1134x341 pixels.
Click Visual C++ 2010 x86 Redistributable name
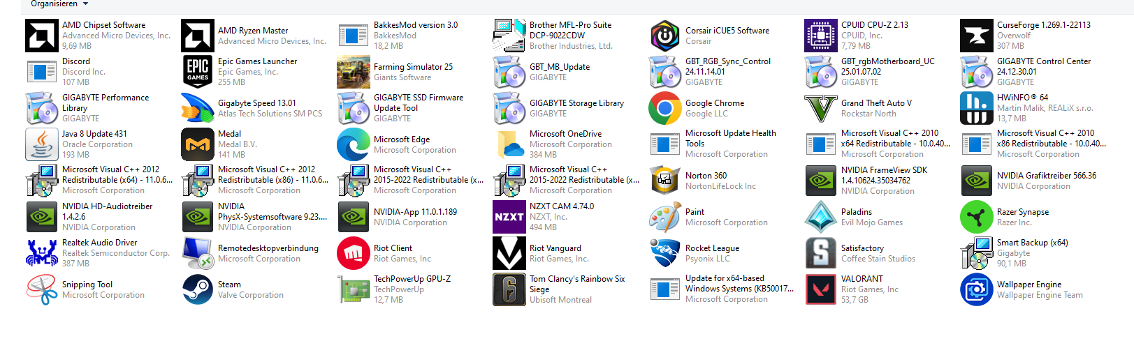(x=1052, y=138)
